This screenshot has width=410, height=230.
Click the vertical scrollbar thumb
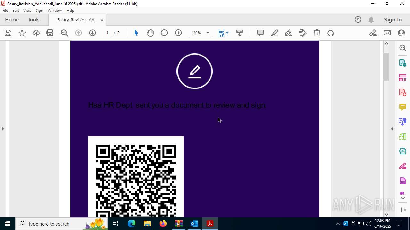click(x=386, y=67)
